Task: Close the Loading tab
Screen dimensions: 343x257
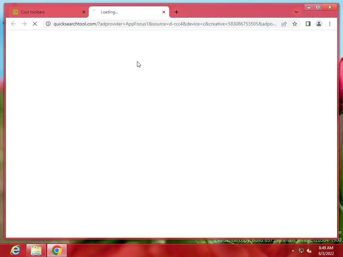Action: [163, 12]
